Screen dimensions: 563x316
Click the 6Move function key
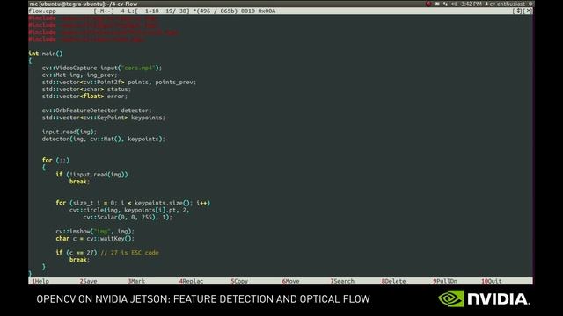point(290,281)
